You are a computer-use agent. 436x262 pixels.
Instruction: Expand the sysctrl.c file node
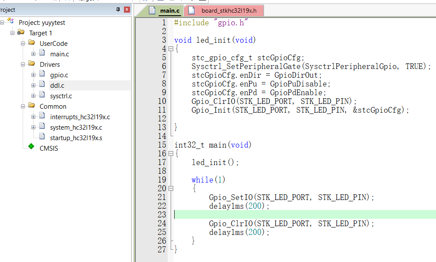pyautogui.click(x=33, y=96)
